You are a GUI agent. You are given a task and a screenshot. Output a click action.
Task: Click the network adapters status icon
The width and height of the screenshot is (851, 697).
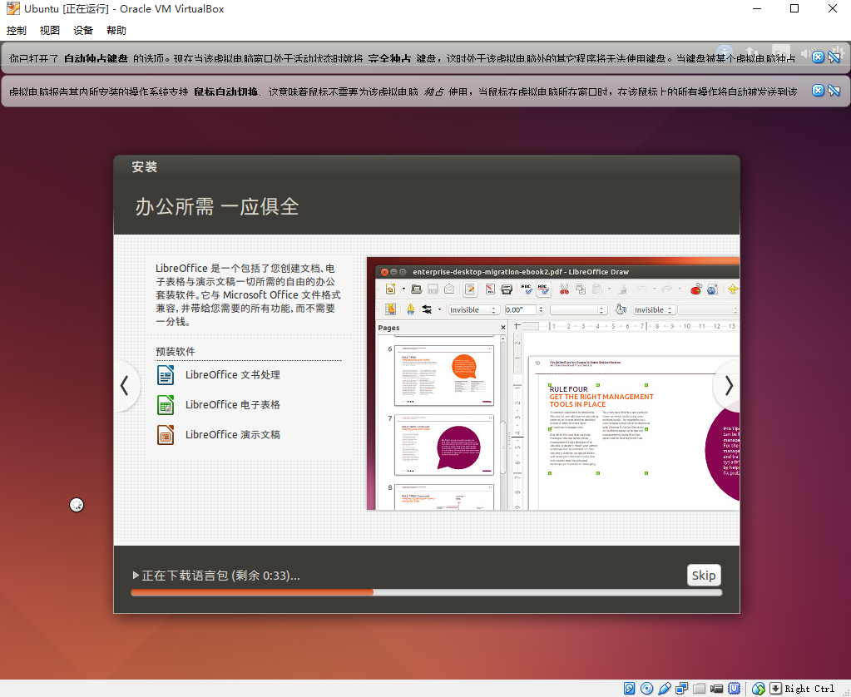point(681,689)
